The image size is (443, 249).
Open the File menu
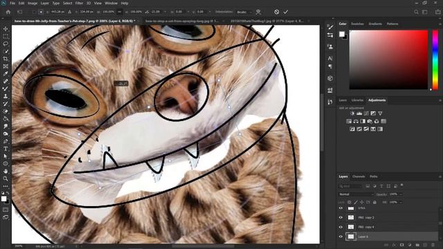click(12, 3)
